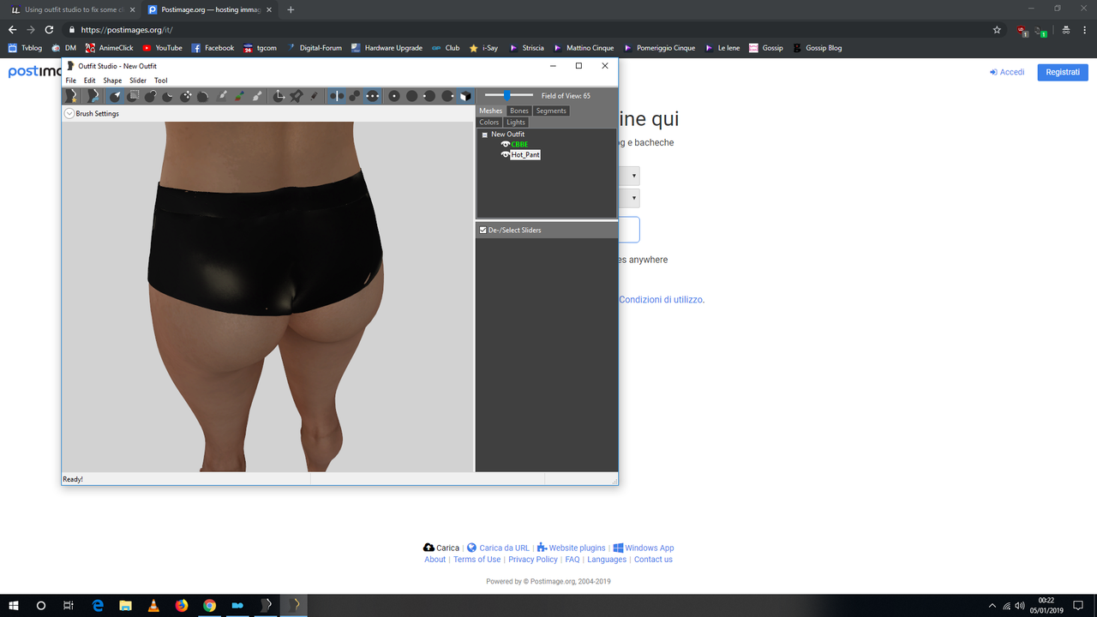Collapse the New Outfit tree node
Image resolution: width=1097 pixels, height=617 pixels.
tap(484, 135)
